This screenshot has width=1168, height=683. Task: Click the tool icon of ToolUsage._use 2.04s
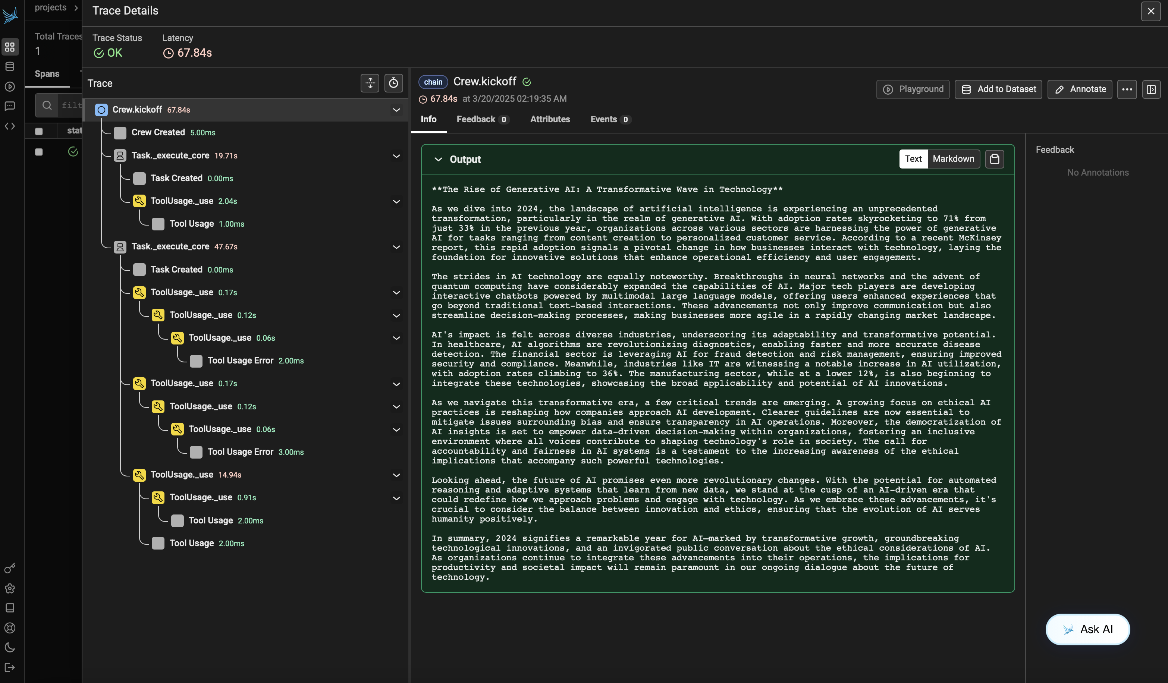click(139, 201)
